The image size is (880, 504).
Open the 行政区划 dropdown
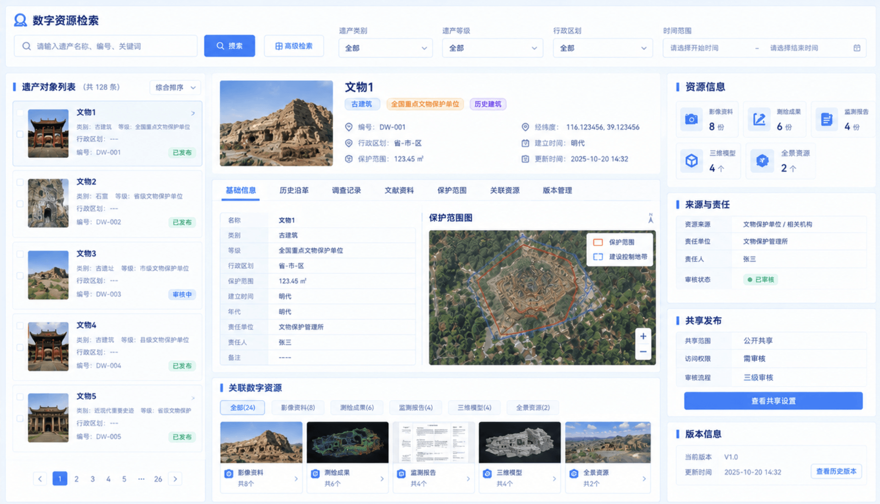pos(603,48)
